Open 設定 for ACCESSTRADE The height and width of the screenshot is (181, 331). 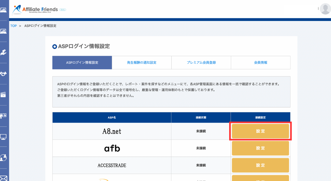tap(261, 165)
